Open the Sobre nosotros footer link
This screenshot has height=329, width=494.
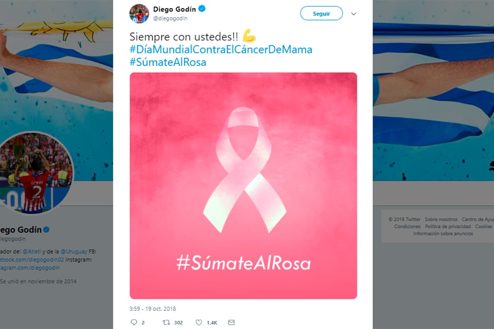click(441, 220)
